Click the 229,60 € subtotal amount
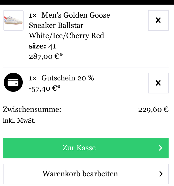The height and width of the screenshot is (186, 174). (x=153, y=109)
